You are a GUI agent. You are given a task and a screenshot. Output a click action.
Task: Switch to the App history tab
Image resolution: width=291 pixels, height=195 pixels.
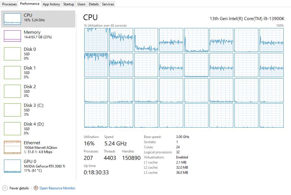(51, 4)
